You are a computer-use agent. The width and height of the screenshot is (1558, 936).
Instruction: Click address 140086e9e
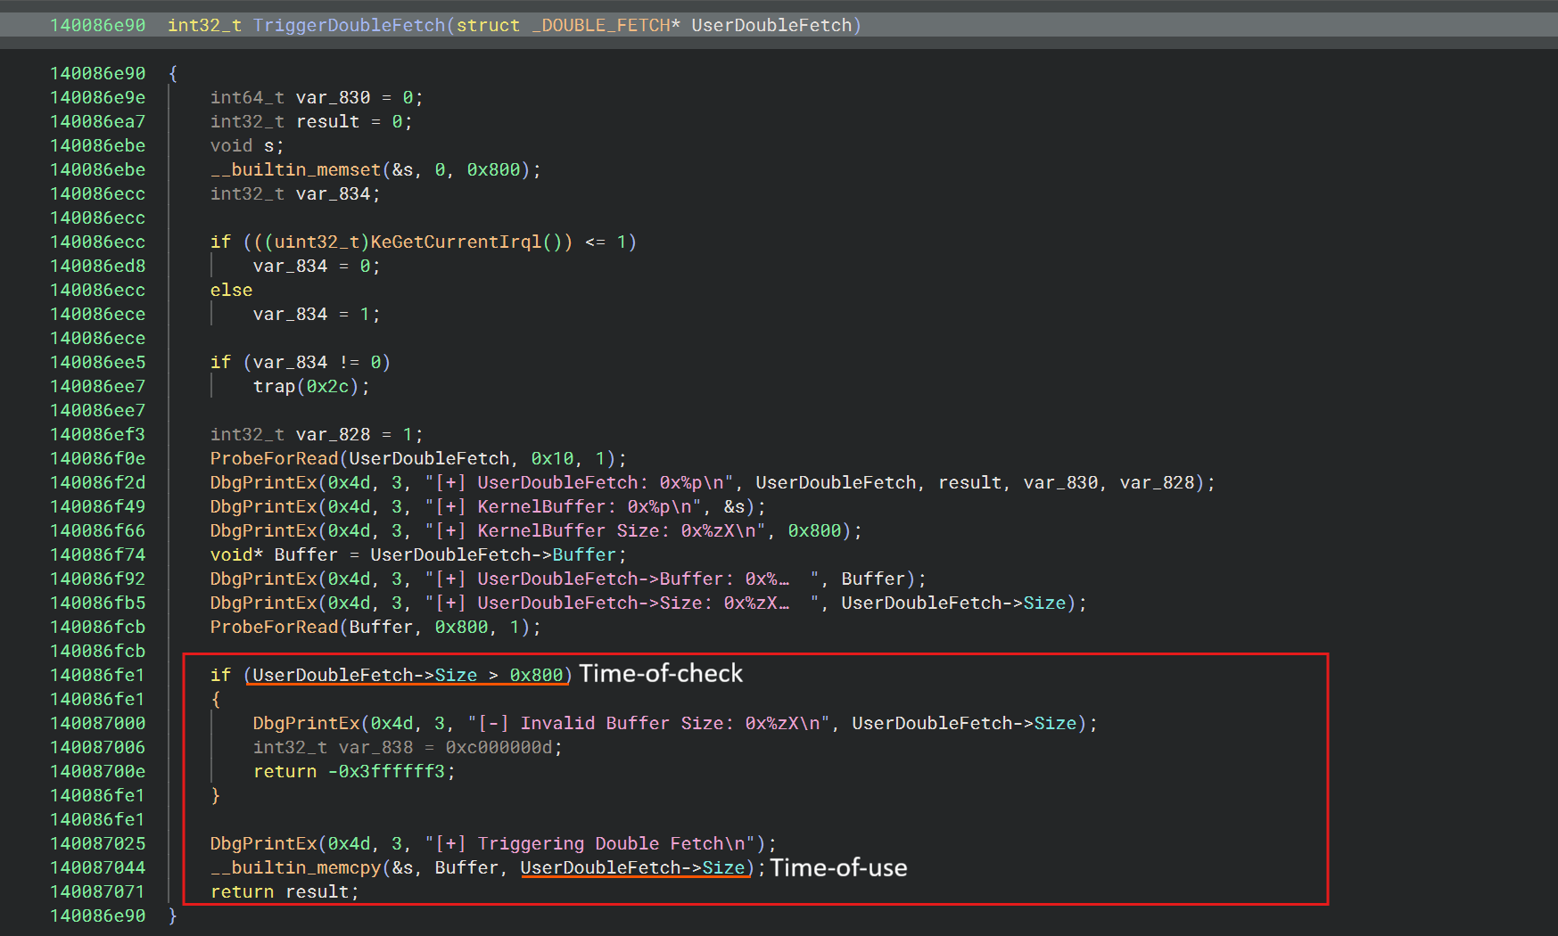click(97, 97)
